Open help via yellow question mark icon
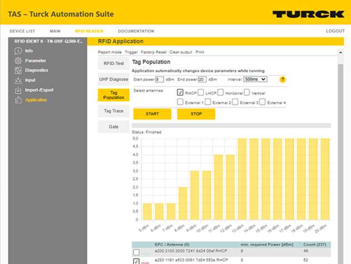This screenshot has width=351, height=264. (282, 79)
